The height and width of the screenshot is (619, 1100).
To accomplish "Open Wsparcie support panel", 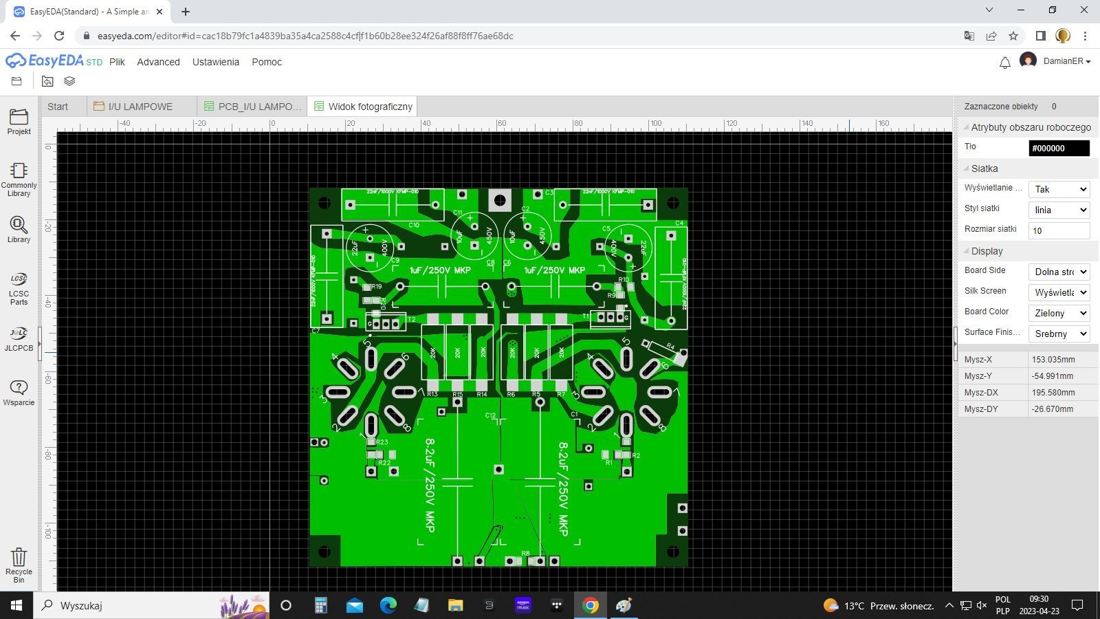I will [x=19, y=393].
